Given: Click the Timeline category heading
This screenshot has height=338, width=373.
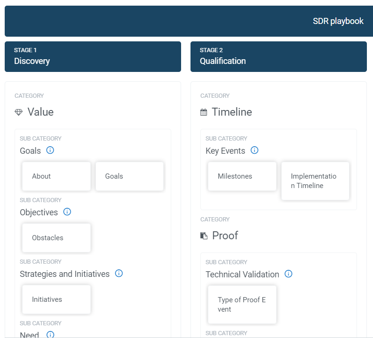Looking at the screenshot, I should (232, 112).
